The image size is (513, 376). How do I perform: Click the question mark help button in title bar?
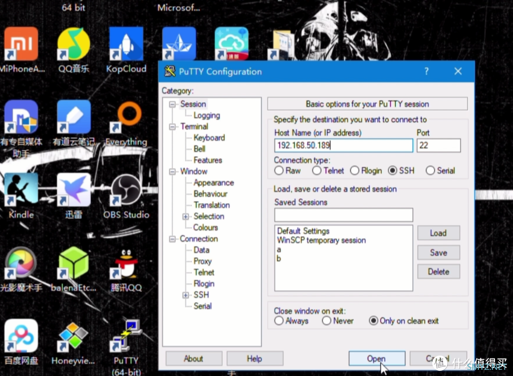click(x=426, y=71)
